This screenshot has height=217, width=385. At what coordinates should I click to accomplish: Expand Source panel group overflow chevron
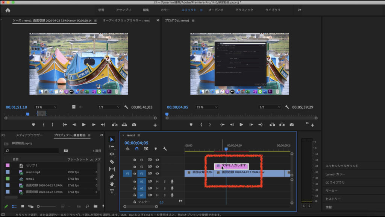pos(158,20)
